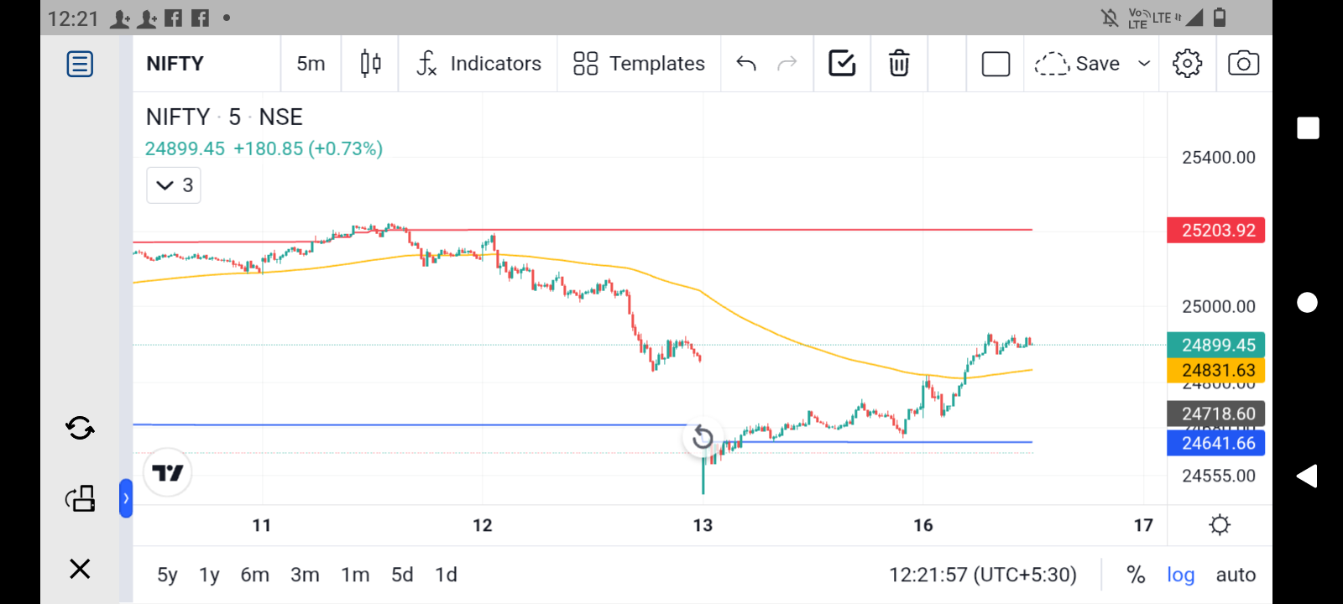This screenshot has width=1343, height=604.
Task: Select the 3m date range
Action: (305, 575)
